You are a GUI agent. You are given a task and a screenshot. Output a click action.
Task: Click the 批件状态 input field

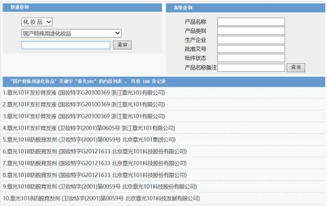coord(251,58)
